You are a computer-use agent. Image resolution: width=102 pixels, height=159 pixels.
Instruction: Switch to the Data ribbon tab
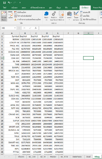point(58,8)
